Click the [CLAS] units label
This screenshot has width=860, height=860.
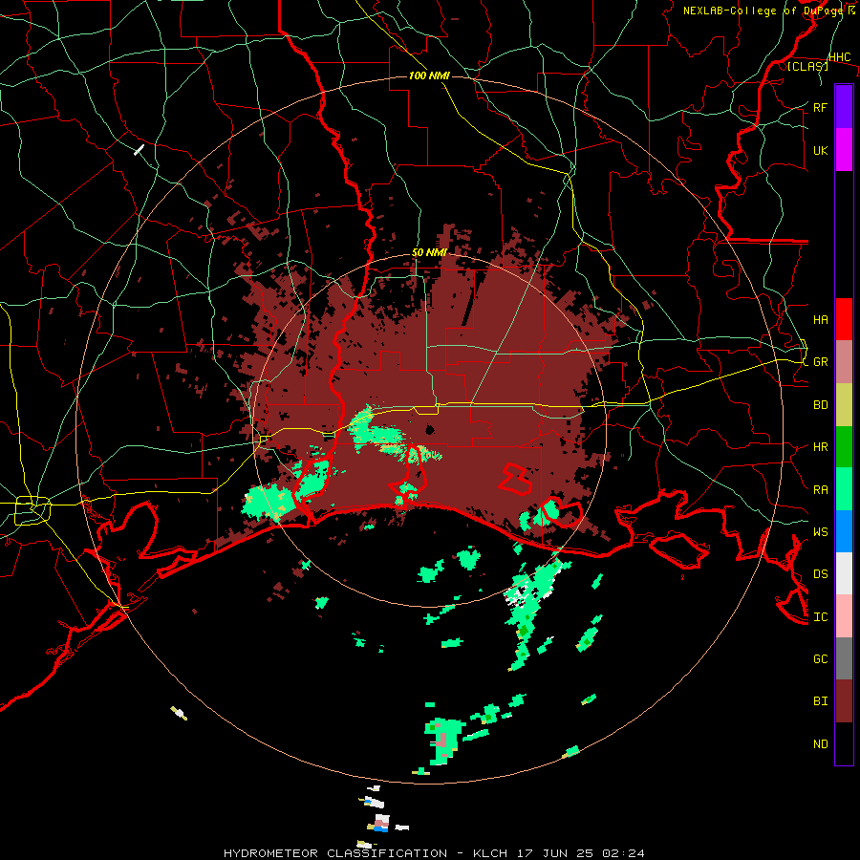[807, 66]
